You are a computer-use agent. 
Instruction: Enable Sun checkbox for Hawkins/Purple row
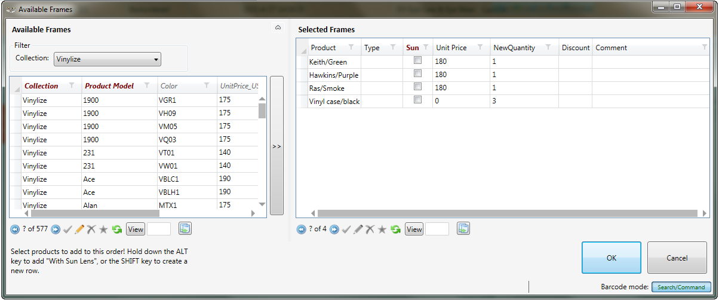pyautogui.click(x=417, y=74)
